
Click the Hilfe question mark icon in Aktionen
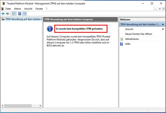pyautogui.click(x=122, y=44)
